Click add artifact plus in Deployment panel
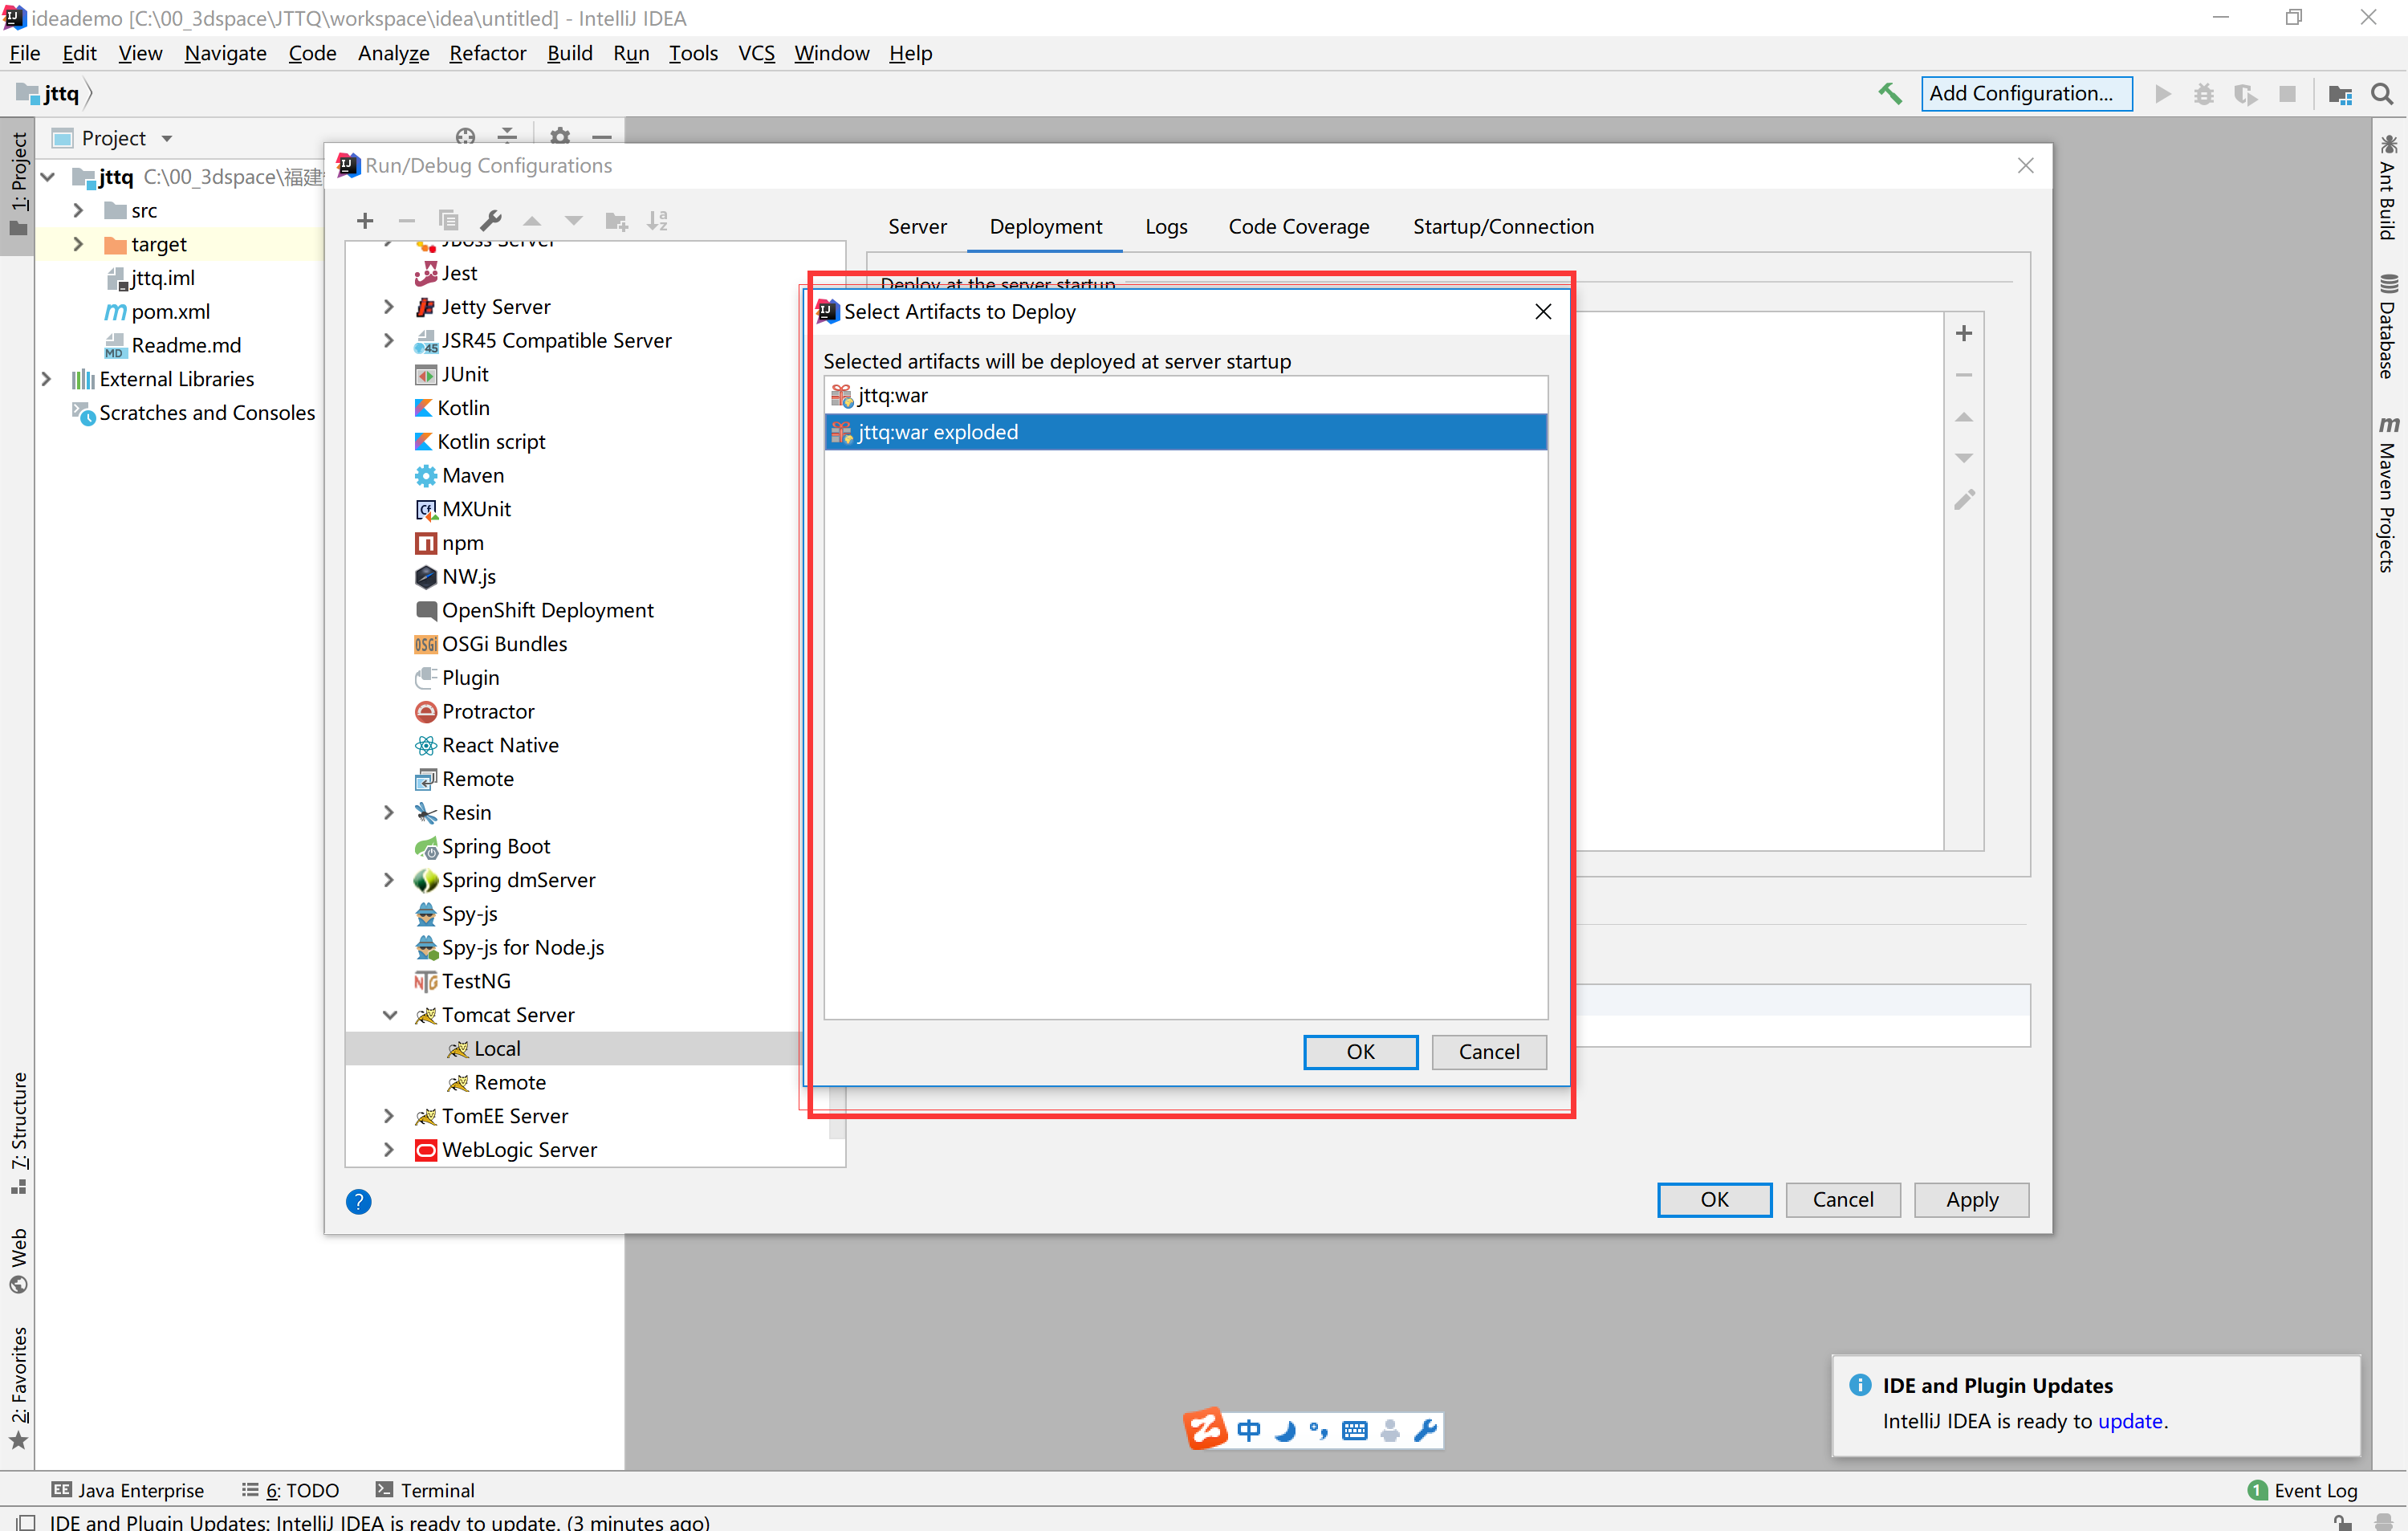This screenshot has height=1531, width=2408. click(x=1963, y=333)
